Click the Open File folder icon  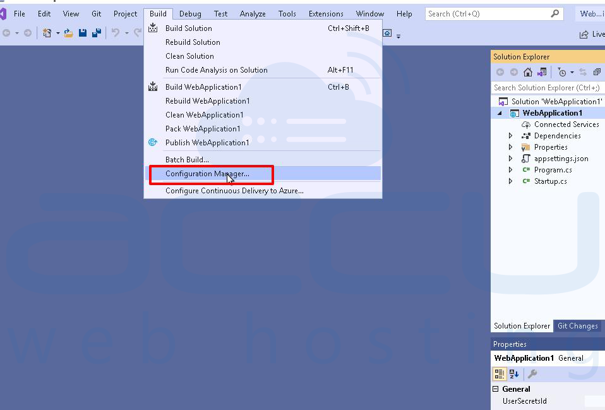click(69, 33)
